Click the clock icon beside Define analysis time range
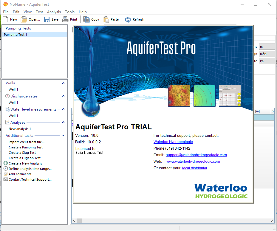The width and height of the screenshot is (277, 231). [x=6, y=168]
